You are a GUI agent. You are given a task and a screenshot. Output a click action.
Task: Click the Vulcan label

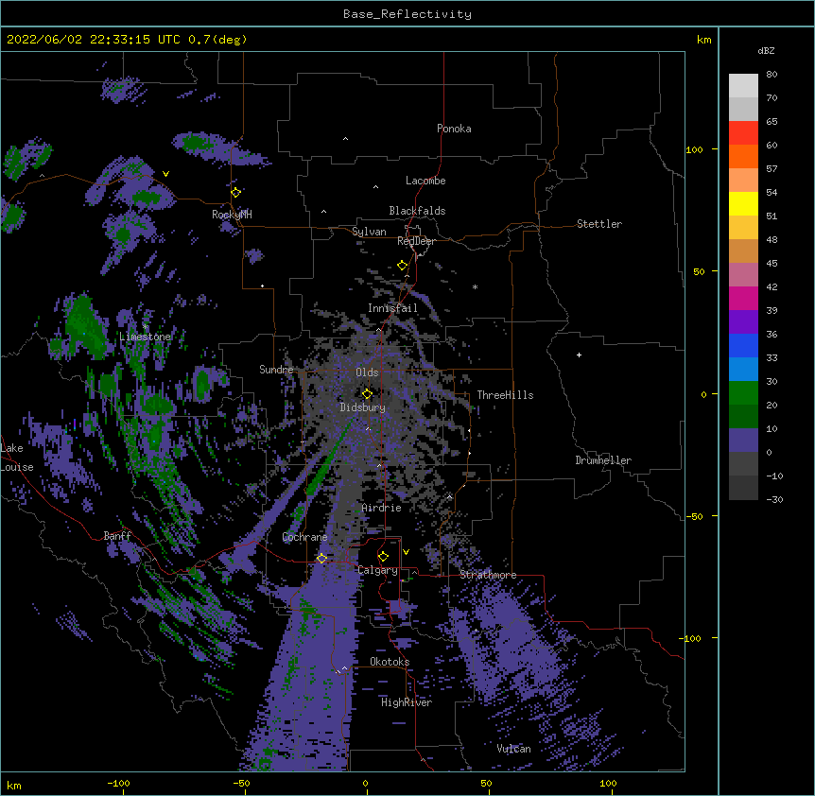[x=513, y=749]
